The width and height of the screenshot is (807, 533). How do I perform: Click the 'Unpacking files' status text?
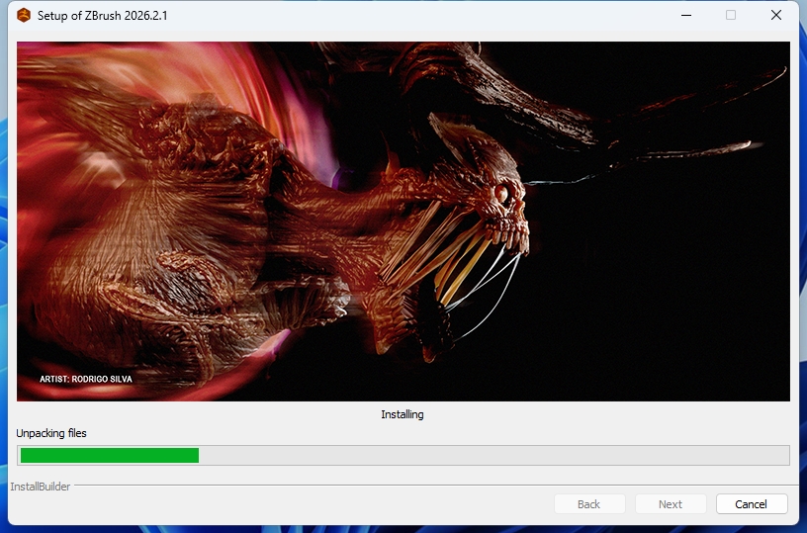[51, 433]
